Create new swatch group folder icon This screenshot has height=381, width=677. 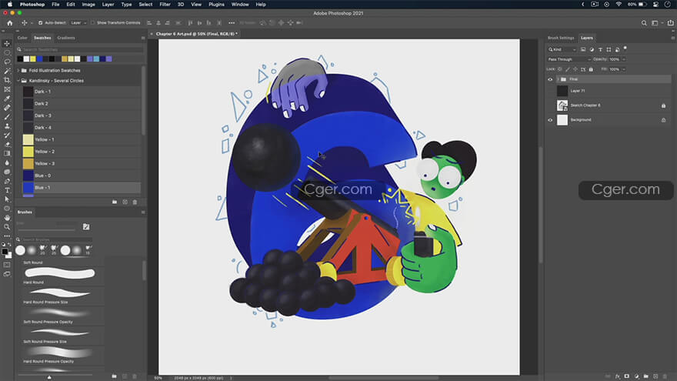(115, 202)
